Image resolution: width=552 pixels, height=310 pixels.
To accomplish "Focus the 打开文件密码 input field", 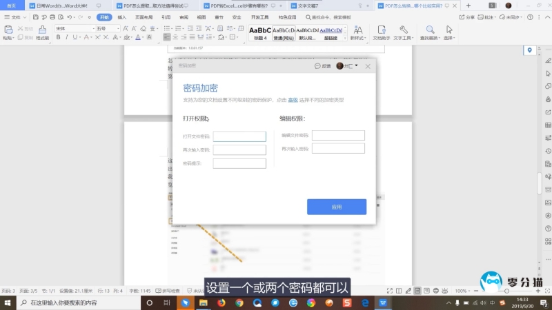I will point(239,136).
